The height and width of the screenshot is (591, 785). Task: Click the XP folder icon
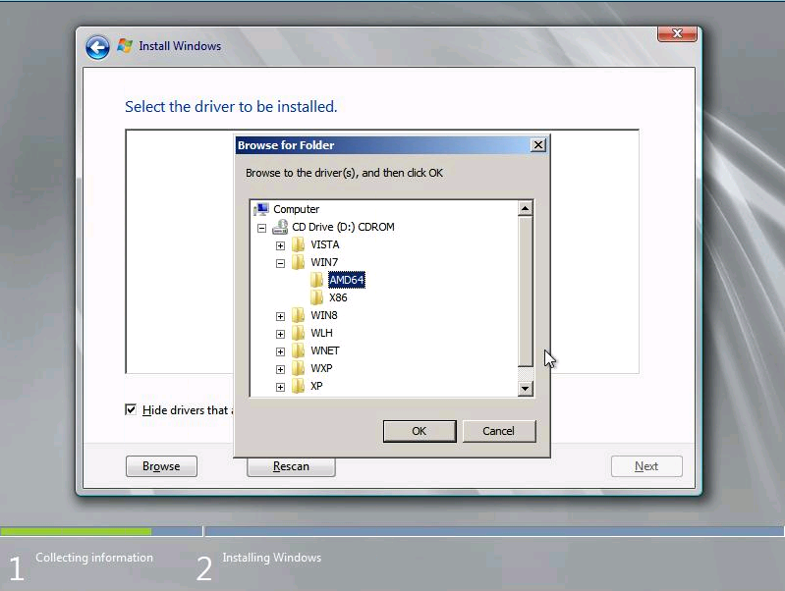click(299, 386)
